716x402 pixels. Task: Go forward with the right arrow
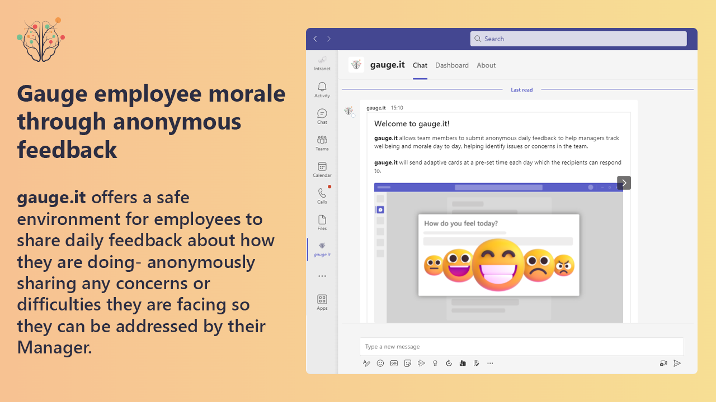329,39
